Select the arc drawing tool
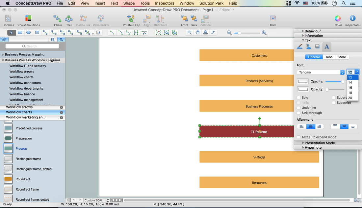 coord(120,33)
